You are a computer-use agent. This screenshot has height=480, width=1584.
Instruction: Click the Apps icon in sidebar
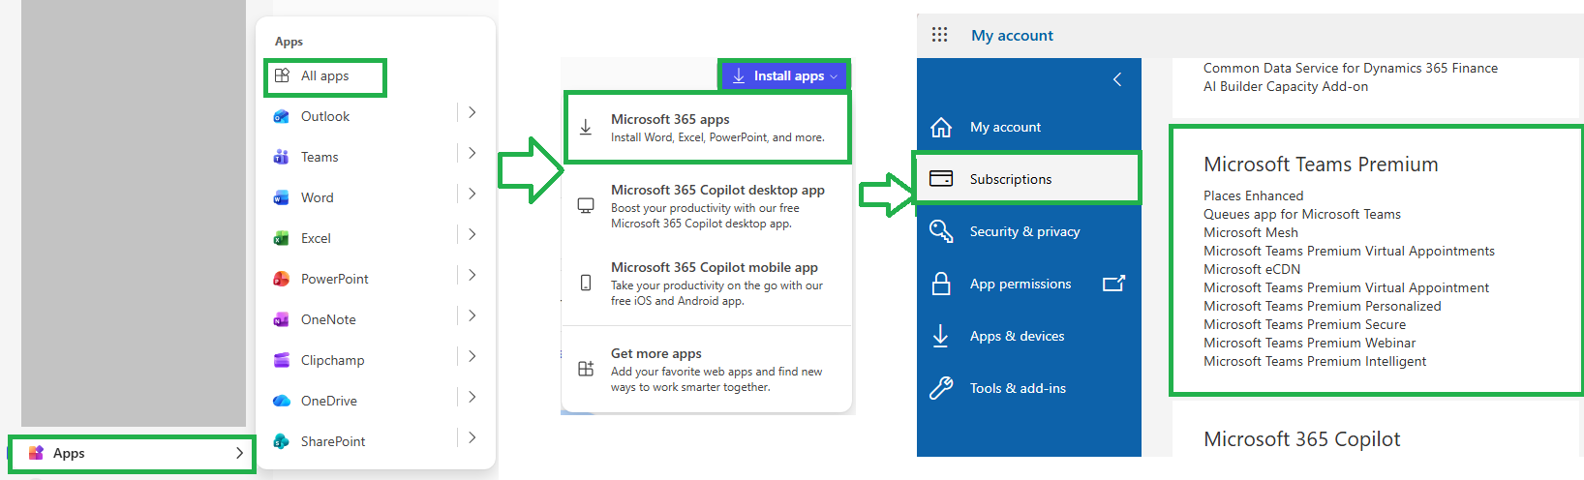coord(36,453)
